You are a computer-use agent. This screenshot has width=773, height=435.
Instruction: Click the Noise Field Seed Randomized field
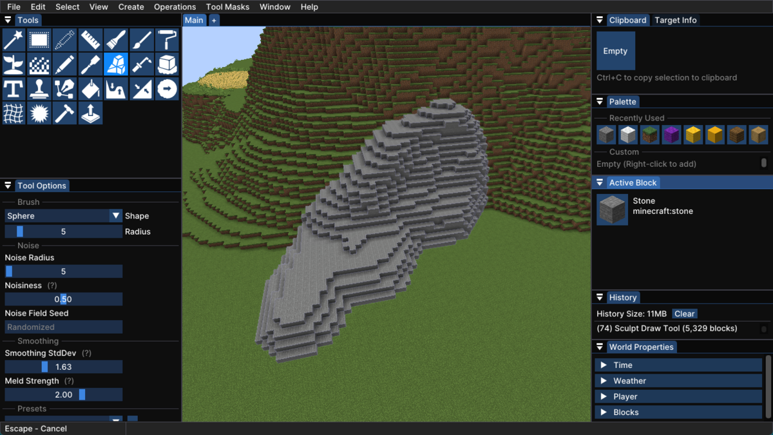tap(62, 327)
